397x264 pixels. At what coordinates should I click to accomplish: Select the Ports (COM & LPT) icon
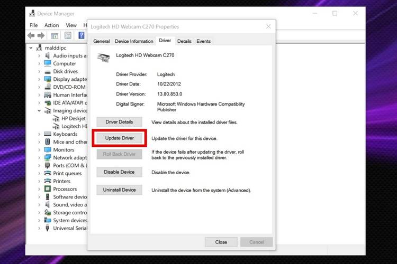tap(47, 165)
